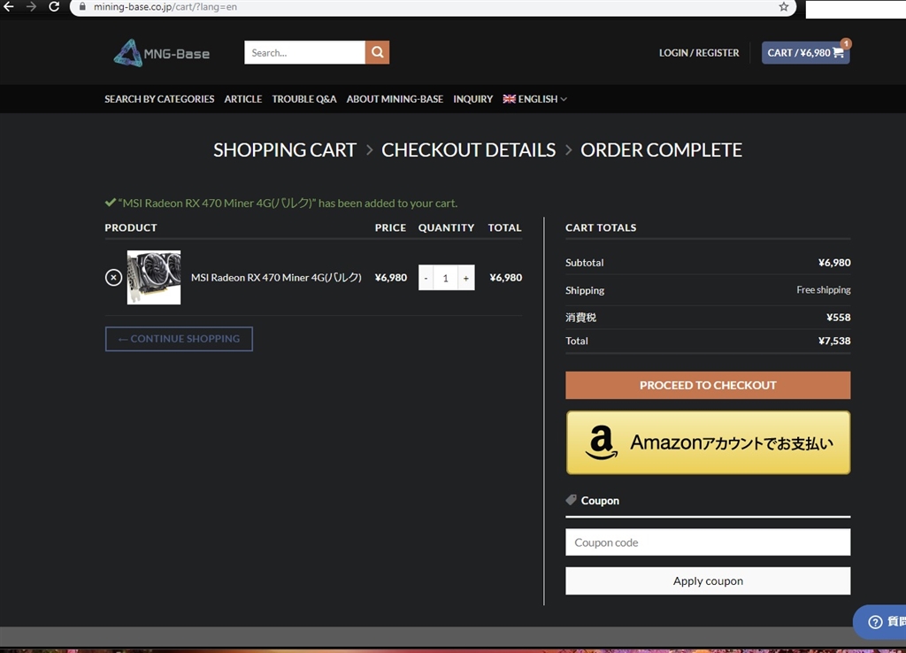Click the orange search magnifier button
The height and width of the screenshot is (653, 906).
(x=377, y=52)
